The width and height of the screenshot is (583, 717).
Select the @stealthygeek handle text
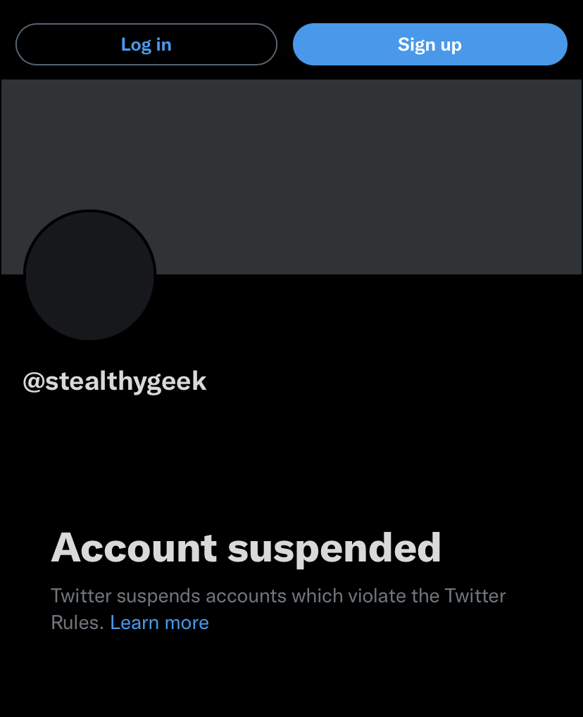[115, 381]
